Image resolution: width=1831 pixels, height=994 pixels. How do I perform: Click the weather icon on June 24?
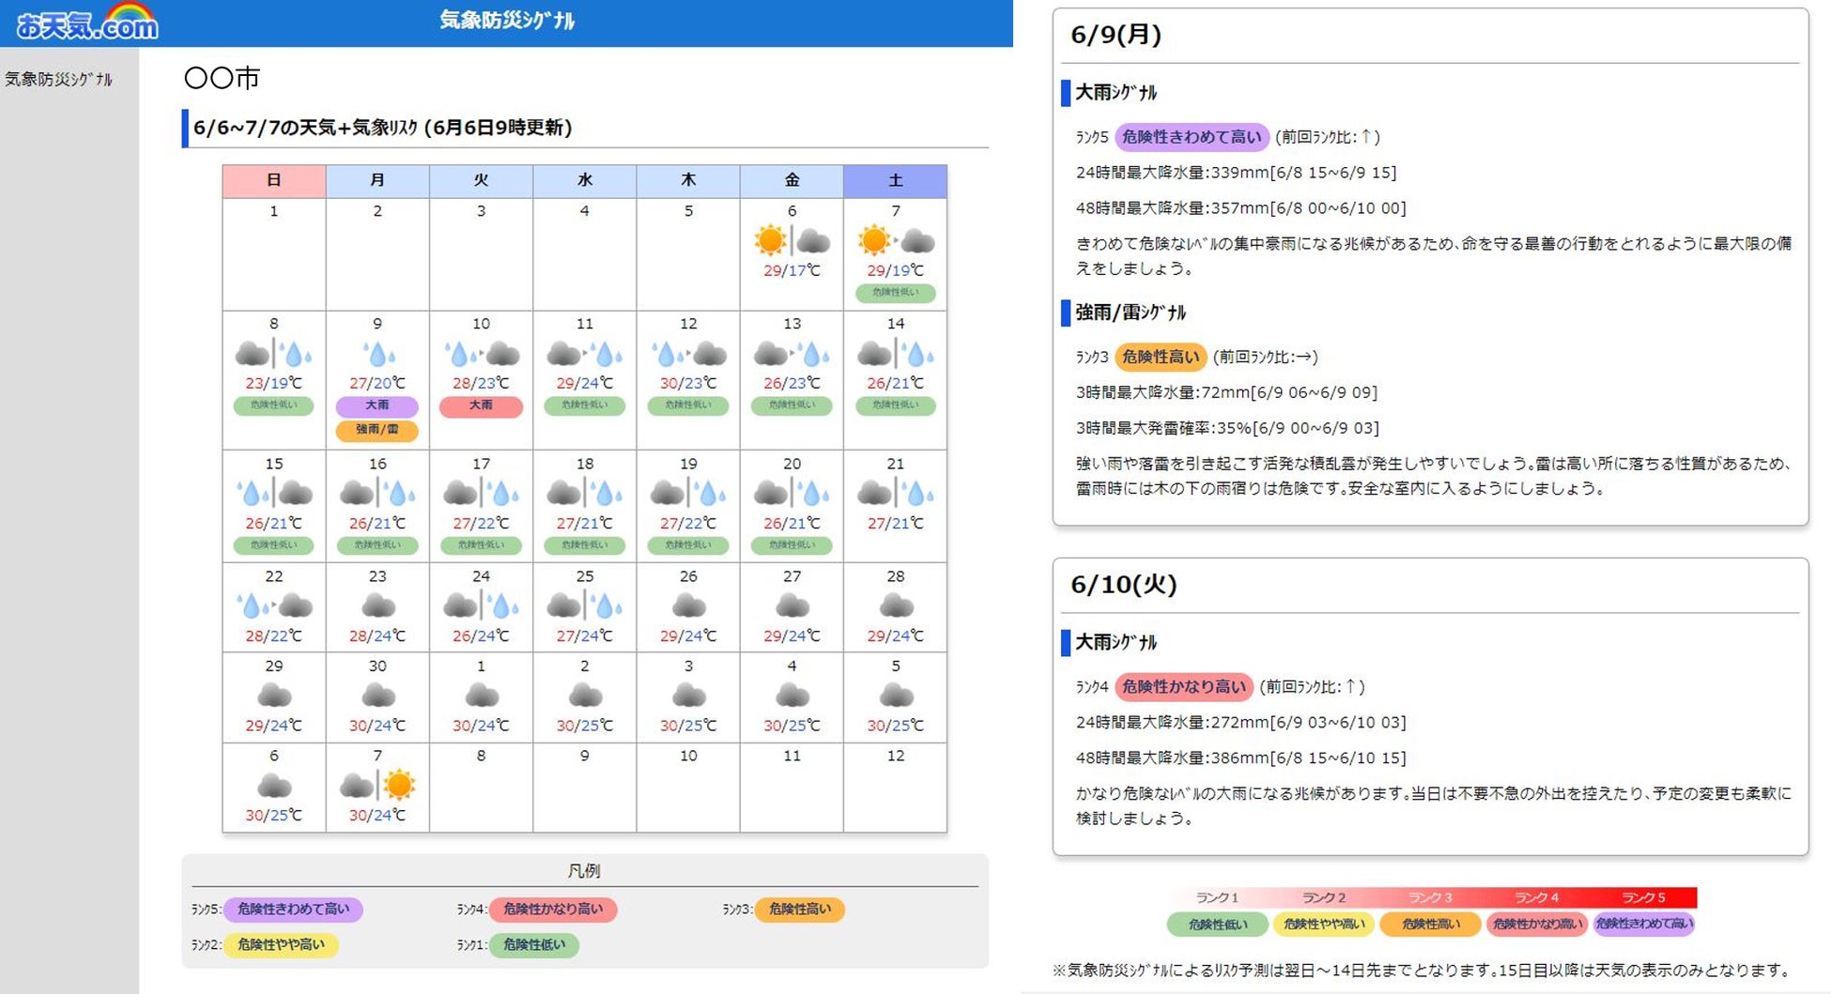click(x=481, y=605)
